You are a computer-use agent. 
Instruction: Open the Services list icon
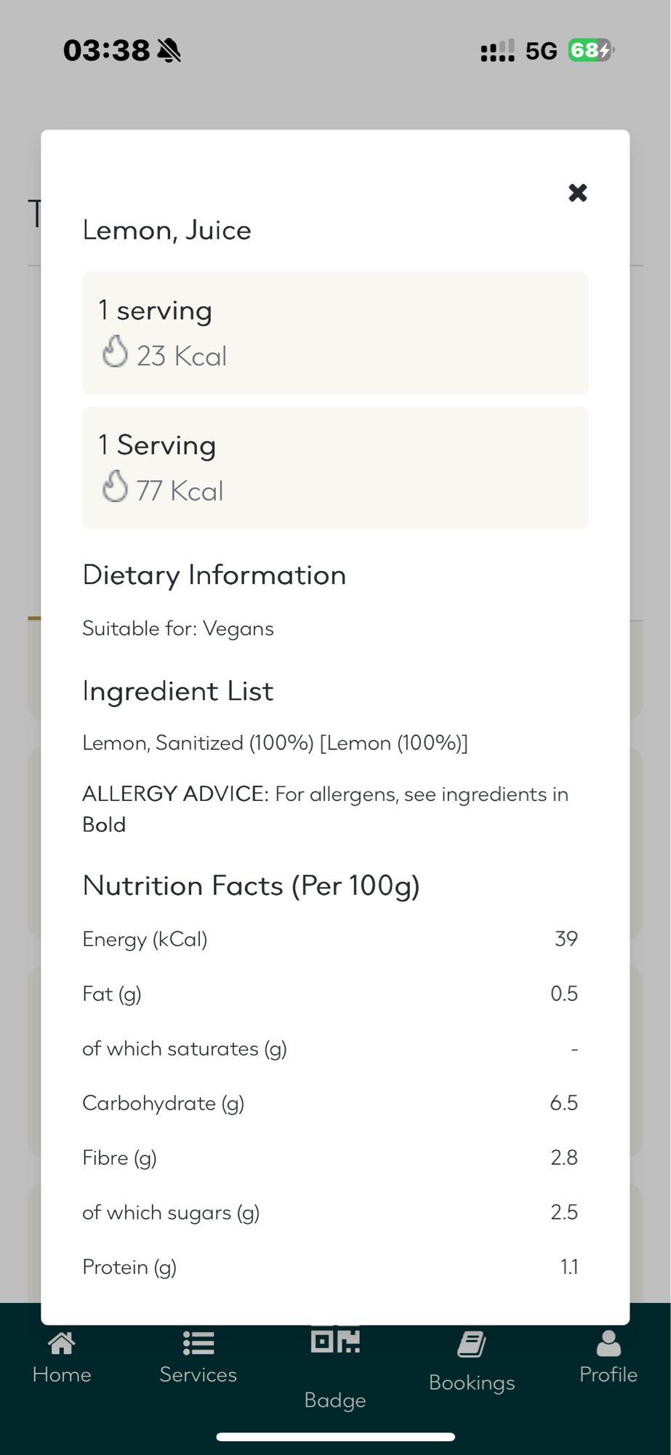[198, 1343]
